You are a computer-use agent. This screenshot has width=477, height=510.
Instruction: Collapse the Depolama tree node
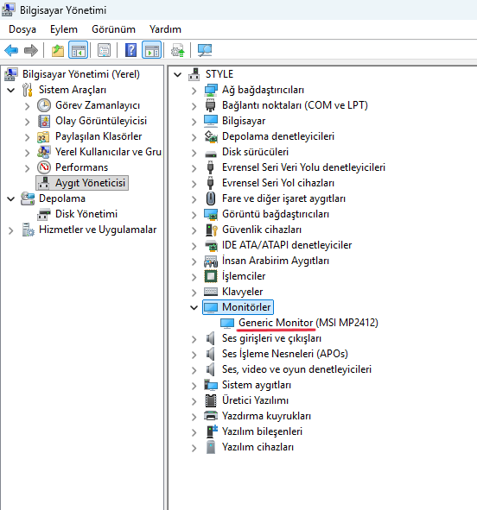tap(11, 198)
